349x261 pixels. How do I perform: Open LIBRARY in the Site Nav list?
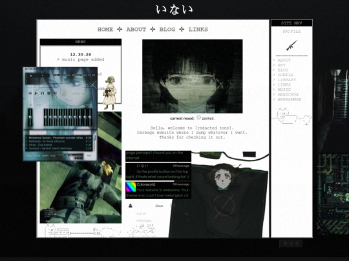click(287, 80)
